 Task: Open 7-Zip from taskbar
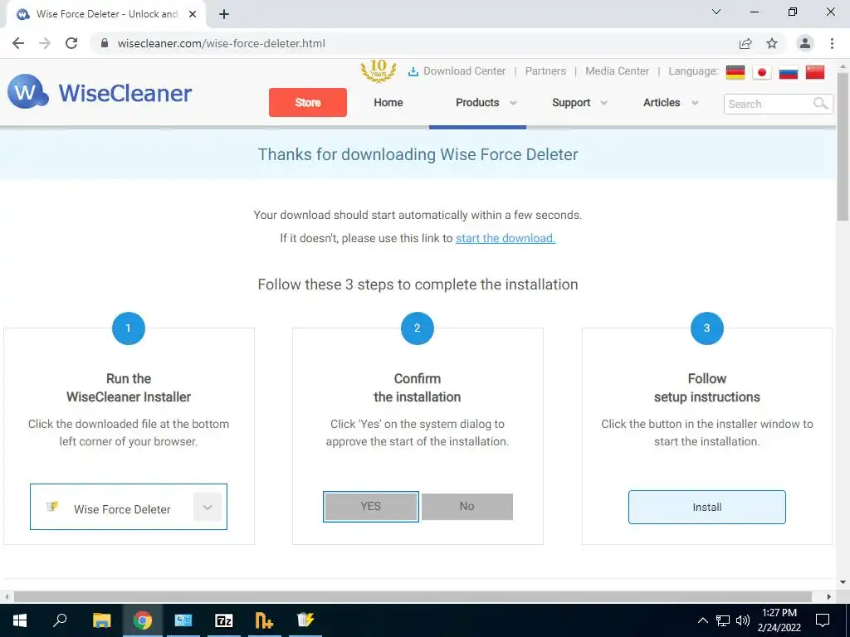coord(224,620)
